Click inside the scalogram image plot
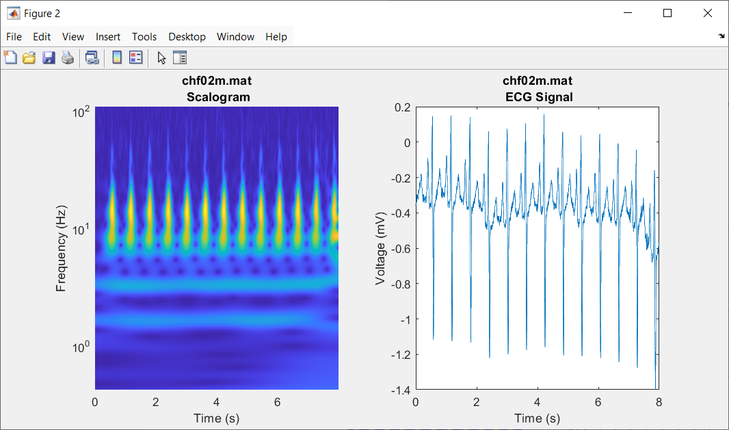Image resolution: width=729 pixels, height=430 pixels. [217, 248]
